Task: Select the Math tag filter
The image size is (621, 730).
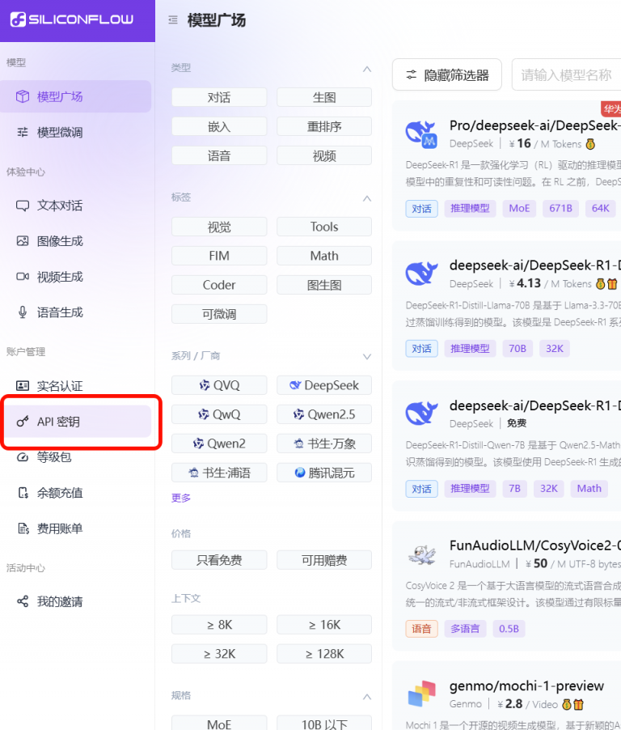Action: click(x=324, y=256)
